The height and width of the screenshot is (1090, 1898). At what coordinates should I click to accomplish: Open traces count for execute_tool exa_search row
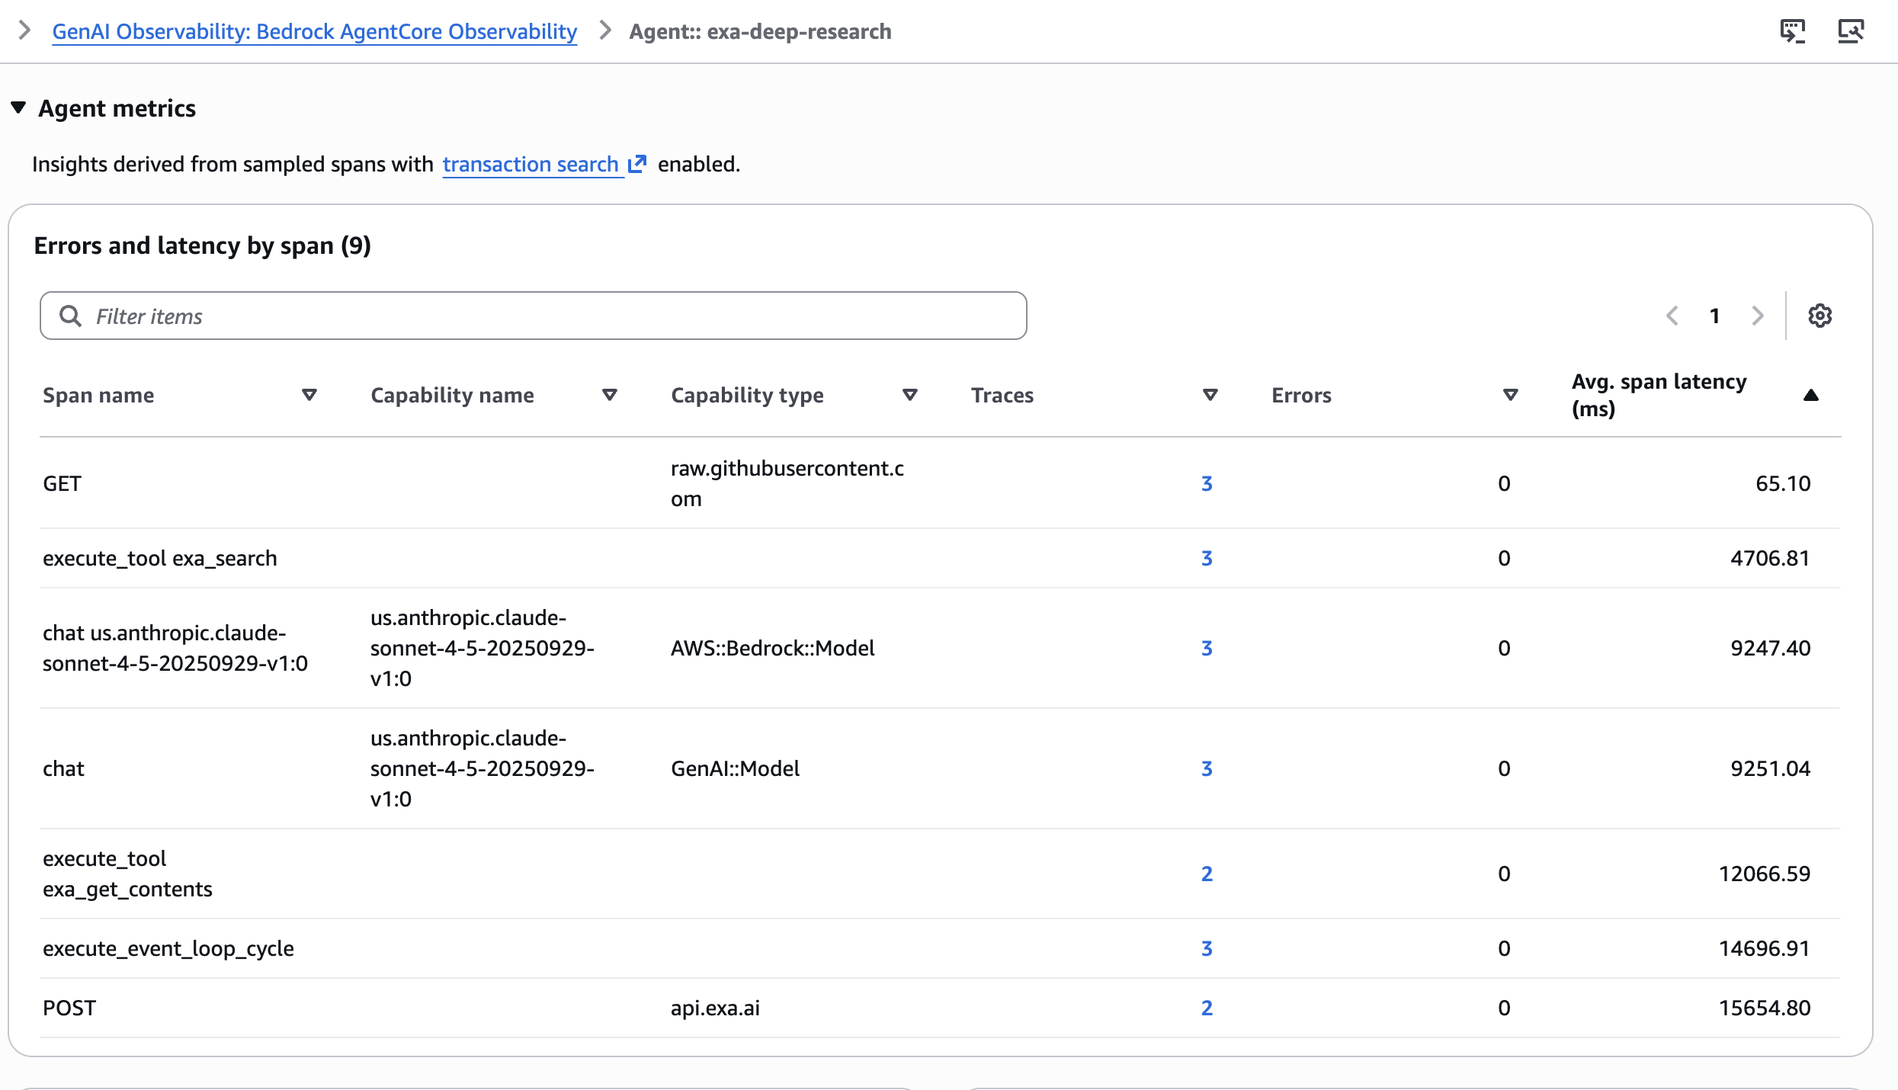[1207, 558]
